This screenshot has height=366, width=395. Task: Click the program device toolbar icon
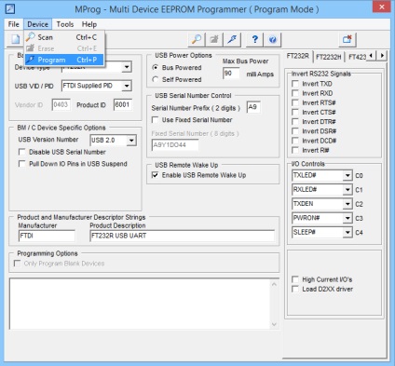coord(232,39)
